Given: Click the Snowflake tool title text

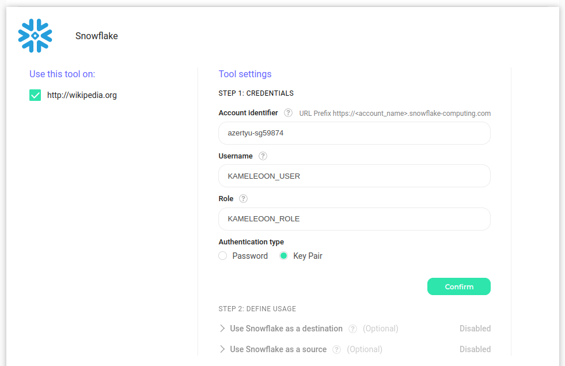Looking at the screenshot, I should (97, 36).
